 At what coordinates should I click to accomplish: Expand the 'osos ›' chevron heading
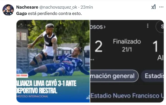98,27
